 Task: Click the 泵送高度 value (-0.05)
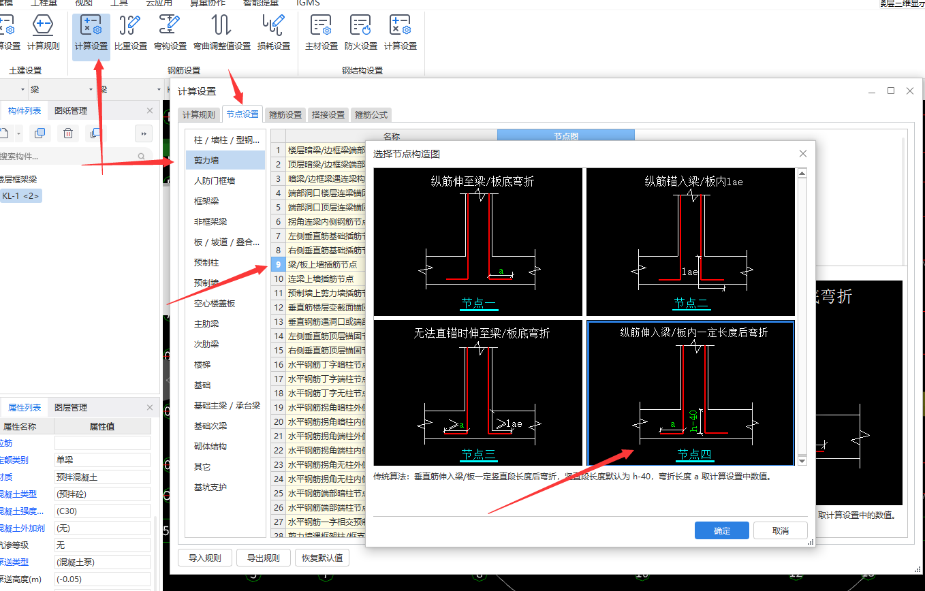tap(102, 579)
